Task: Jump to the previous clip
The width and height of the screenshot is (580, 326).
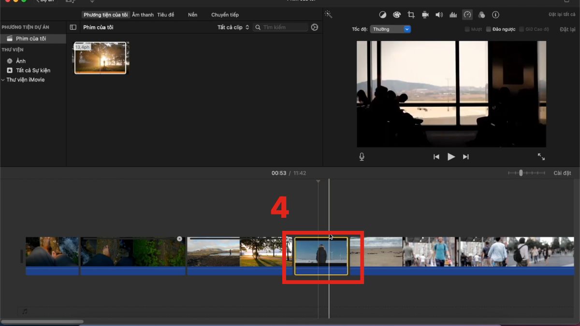Action: (x=436, y=157)
